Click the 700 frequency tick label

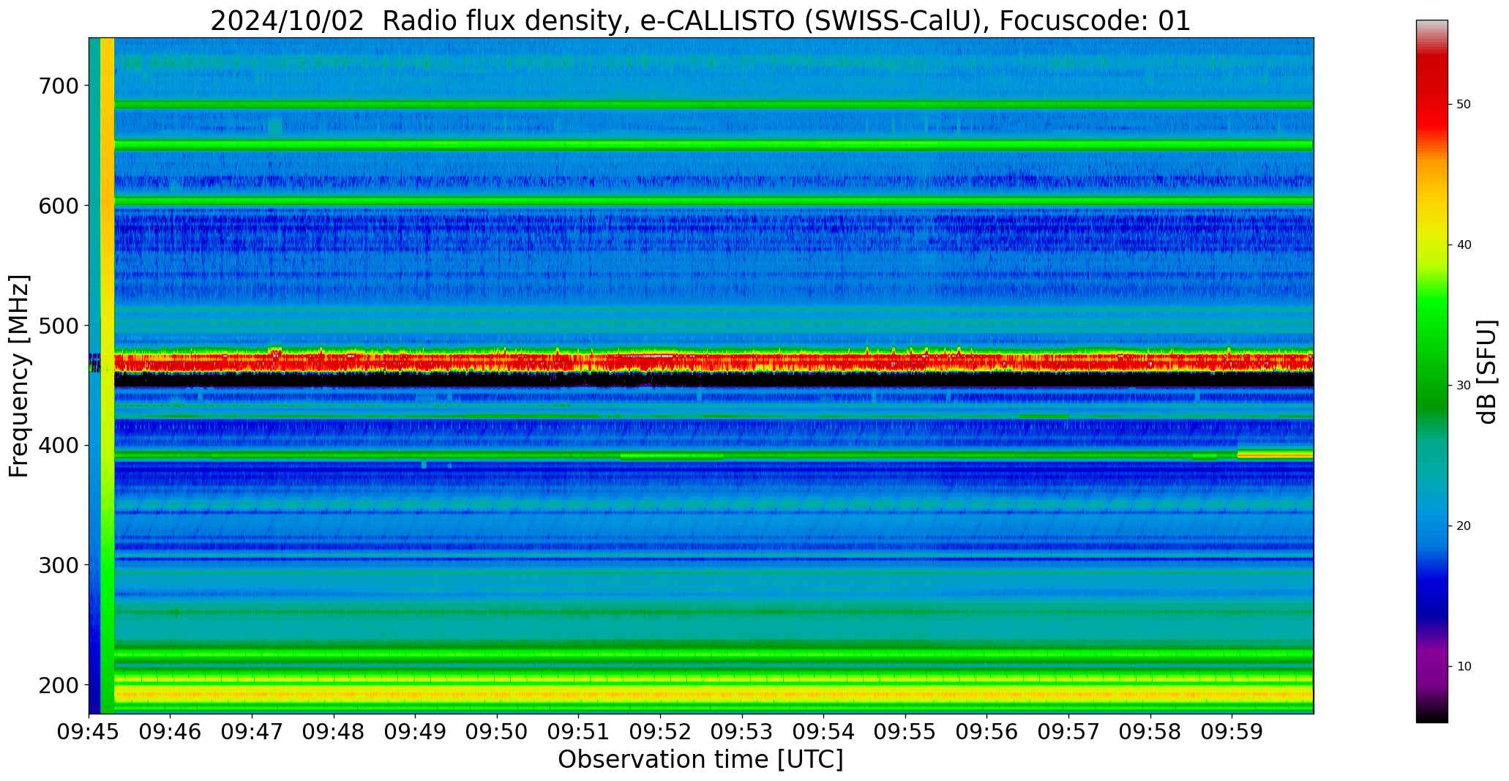[x=58, y=86]
